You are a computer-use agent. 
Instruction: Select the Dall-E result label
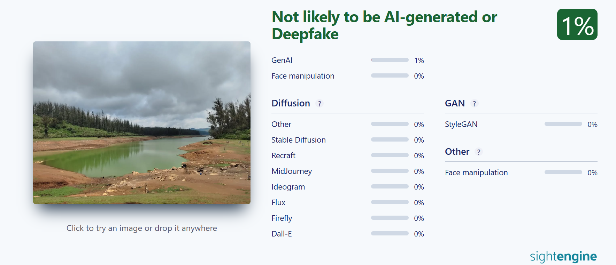point(282,234)
